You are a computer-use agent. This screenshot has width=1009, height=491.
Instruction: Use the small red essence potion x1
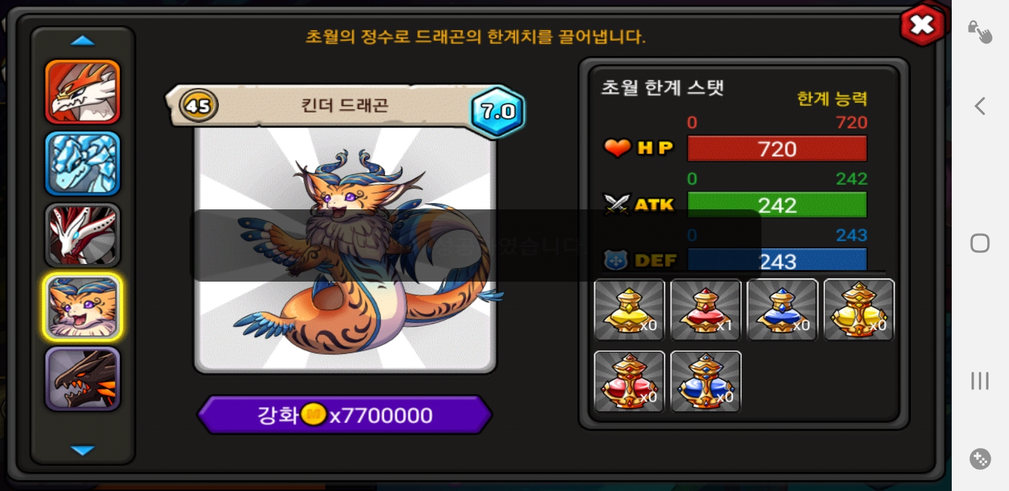point(706,310)
